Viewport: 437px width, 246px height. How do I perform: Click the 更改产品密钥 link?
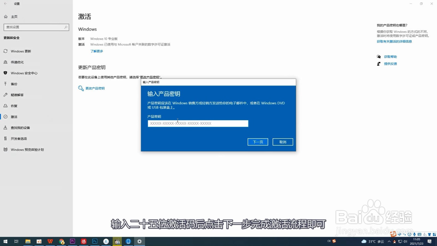[95, 88]
